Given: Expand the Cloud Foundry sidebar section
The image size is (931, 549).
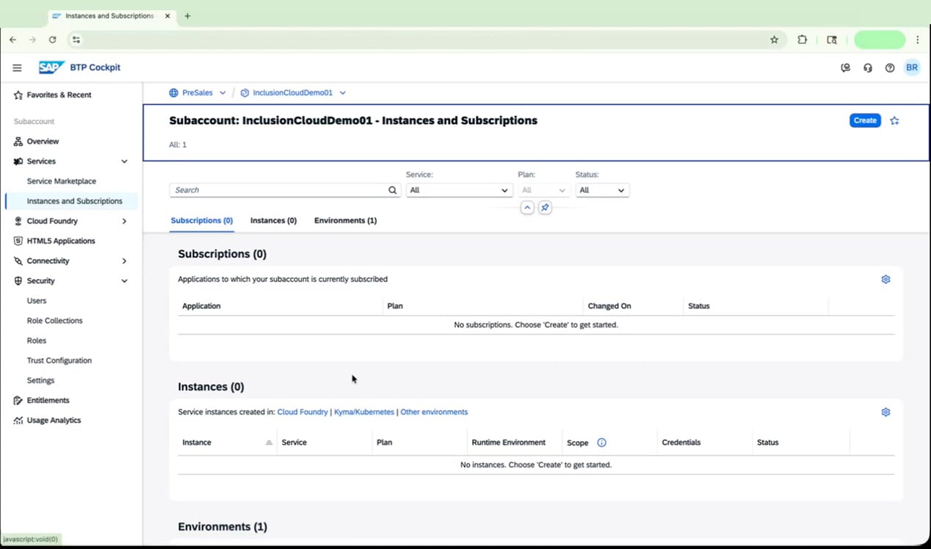Looking at the screenshot, I should click(124, 221).
